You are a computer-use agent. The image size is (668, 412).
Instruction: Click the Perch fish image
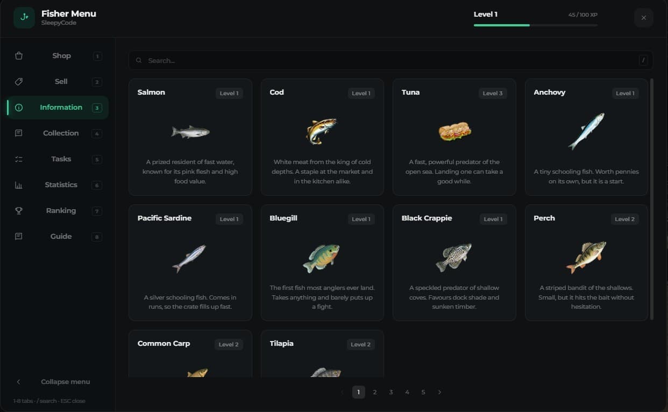tap(586, 257)
